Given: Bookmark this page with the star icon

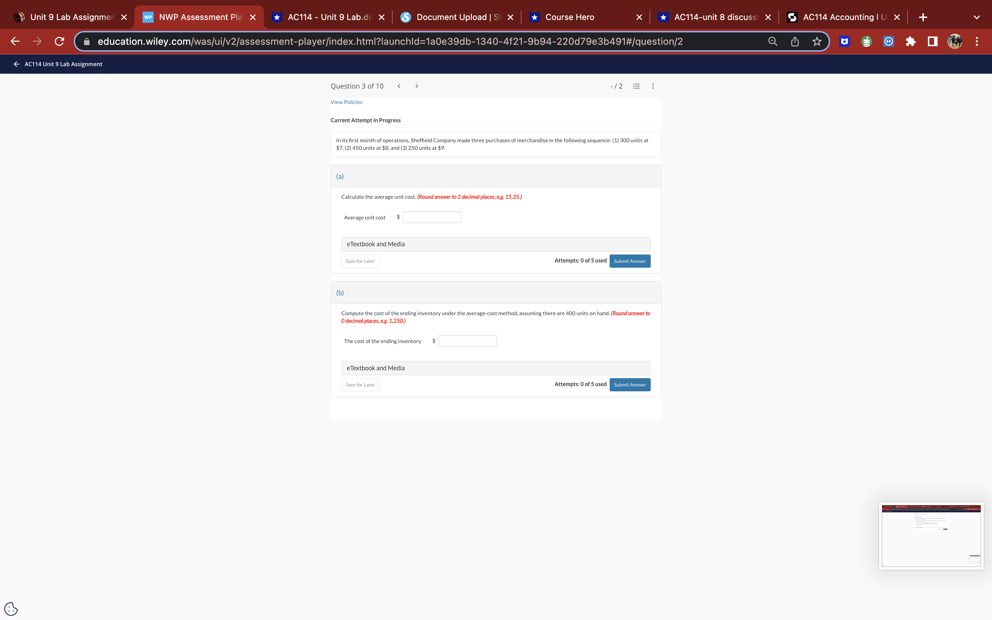Looking at the screenshot, I should [817, 41].
